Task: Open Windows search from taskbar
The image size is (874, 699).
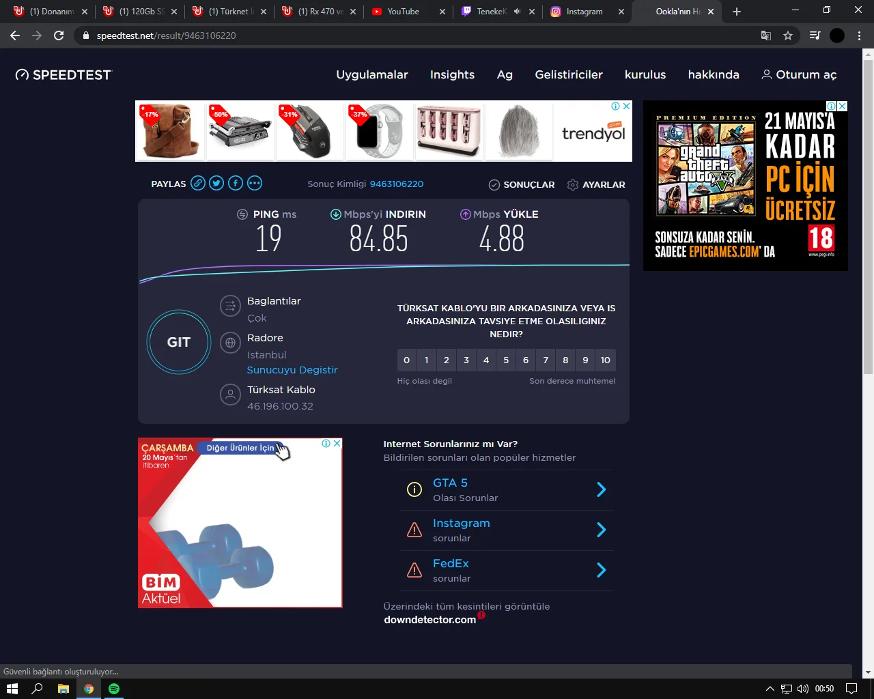Action: 38,689
